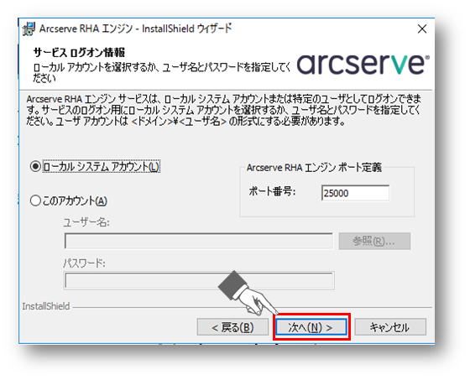Click the パスワード text field
The width and height of the screenshot is (470, 380).
[199, 281]
